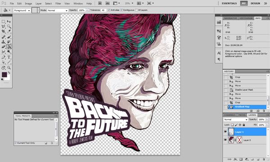
Task: Open the Paragraph panel from the dock
Action: tap(219, 59)
